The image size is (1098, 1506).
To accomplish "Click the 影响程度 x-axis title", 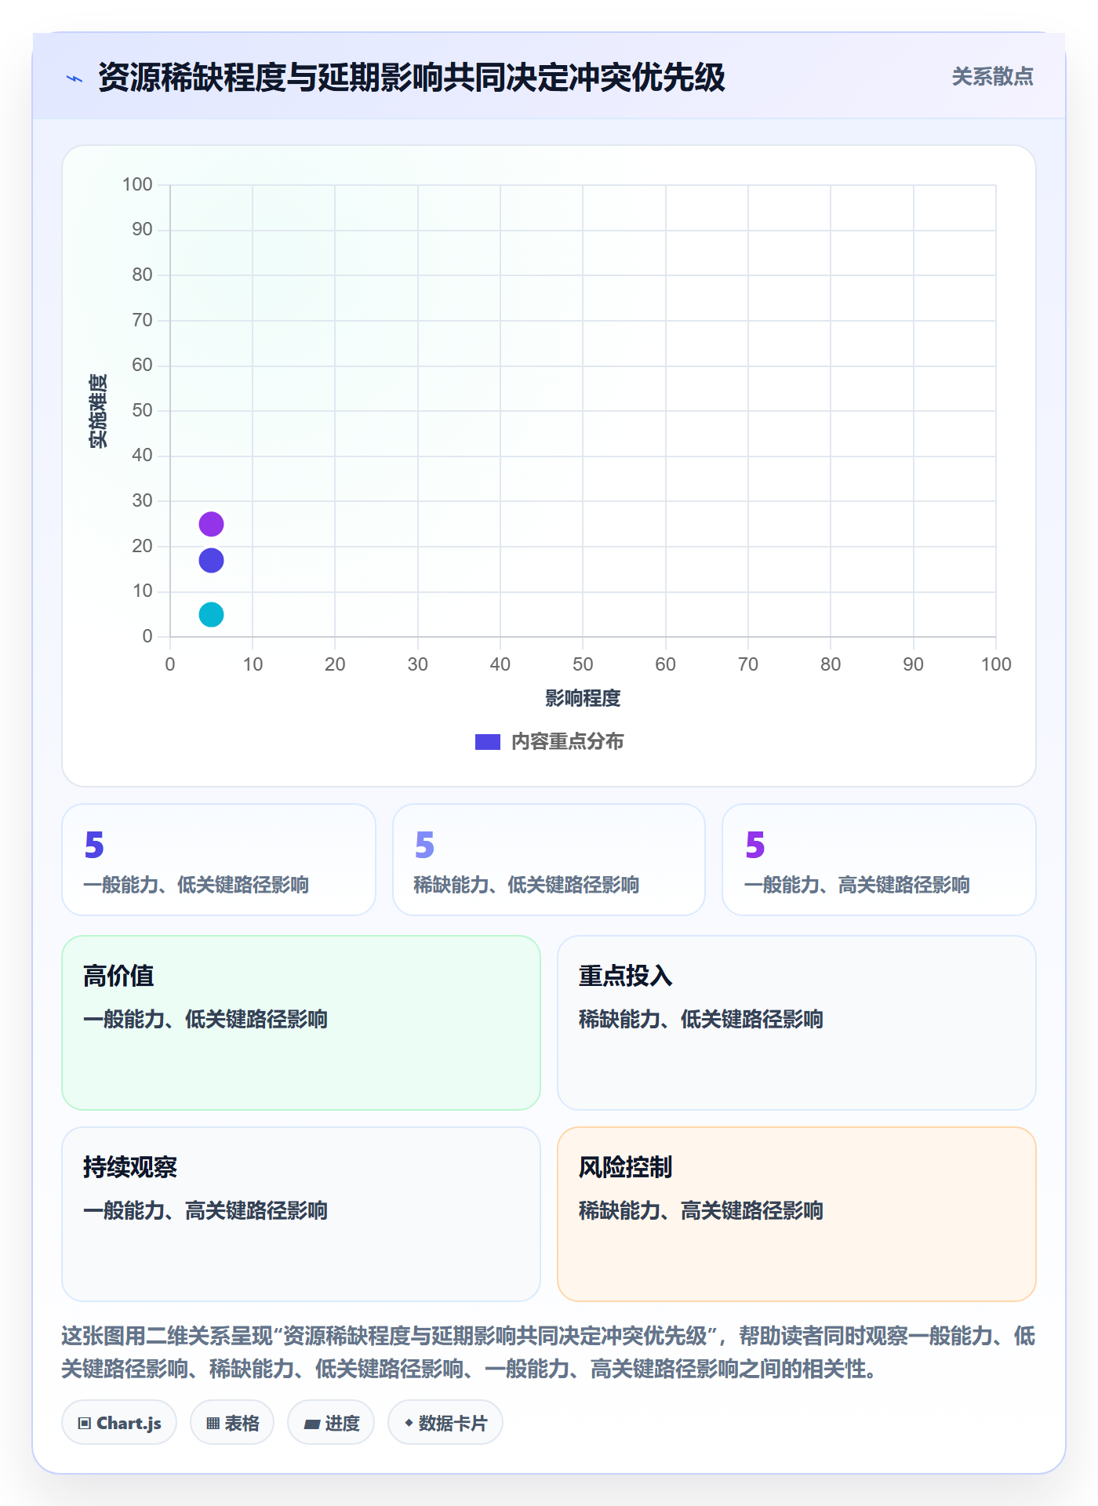I will 583,698.
